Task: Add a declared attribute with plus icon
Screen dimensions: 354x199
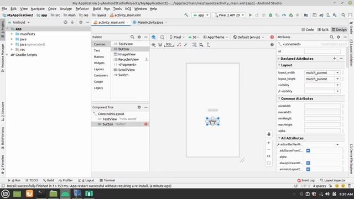Action: [334, 59]
